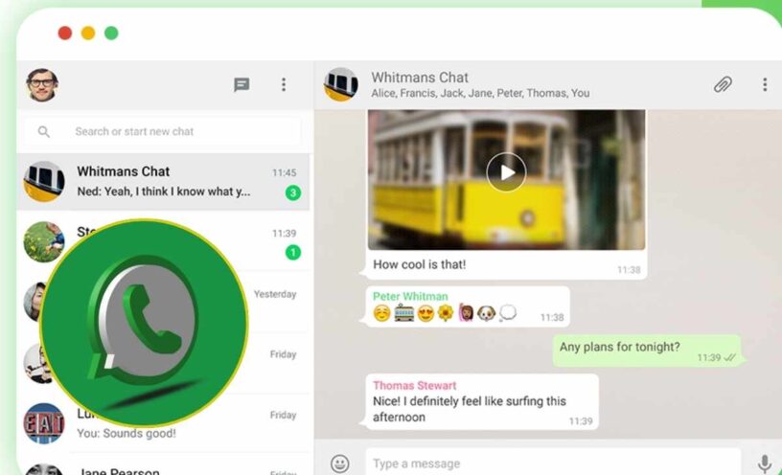Image resolution: width=782 pixels, height=475 pixels.
Task: Click the Whitmans Chat avatar in the chat list
Action: coord(44,181)
